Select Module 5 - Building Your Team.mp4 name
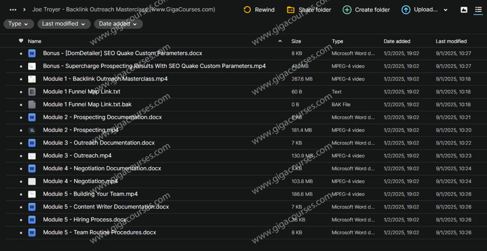 click(90, 194)
